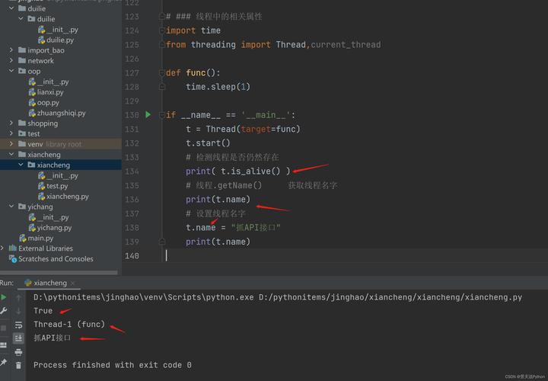Image resolution: width=548 pixels, height=381 pixels.
Task: Click Python icon of zhuangshiqi.py
Action: [32, 113]
